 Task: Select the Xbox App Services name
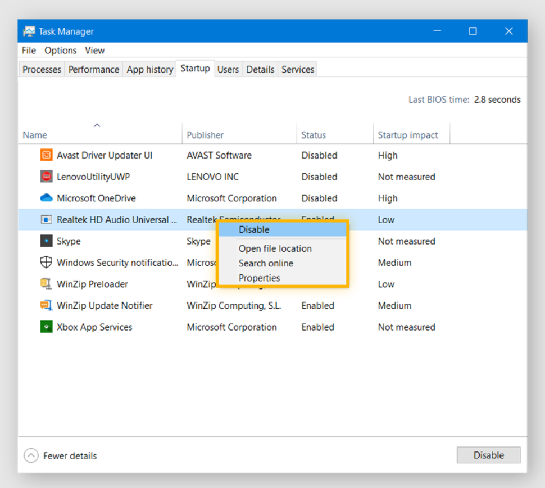[94, 327]
